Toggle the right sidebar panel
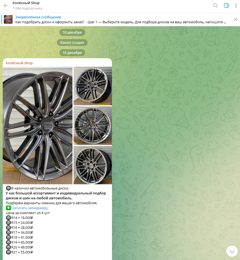Viewport: 240px width, 260px height. 226,5
